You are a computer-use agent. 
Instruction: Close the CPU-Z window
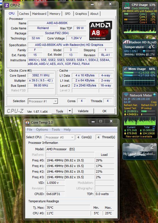pyautogui.click(x=110, y=4)
